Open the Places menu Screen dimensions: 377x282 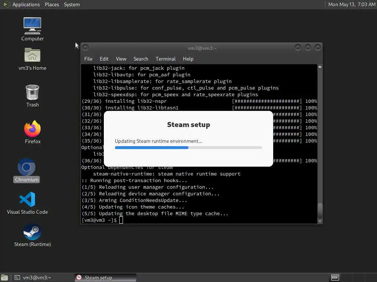[x=52, y=4]
